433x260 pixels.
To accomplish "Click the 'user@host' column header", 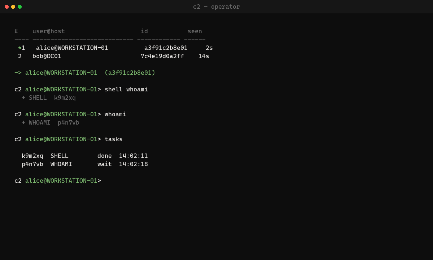I will pyautogui.click(x=49, y=31).
